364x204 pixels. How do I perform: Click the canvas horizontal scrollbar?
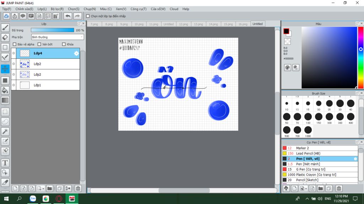point(184,190)
